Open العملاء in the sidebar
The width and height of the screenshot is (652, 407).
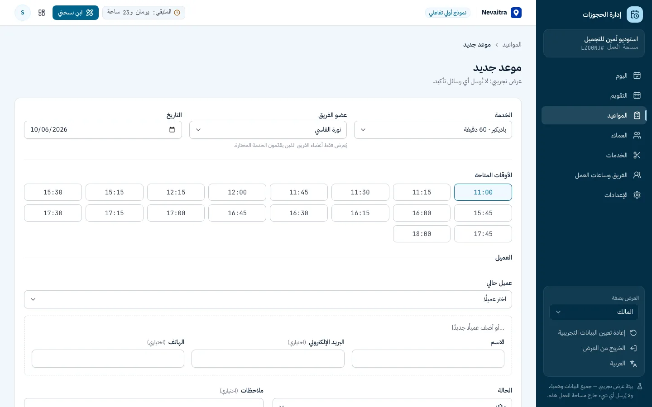pos(594,135)
